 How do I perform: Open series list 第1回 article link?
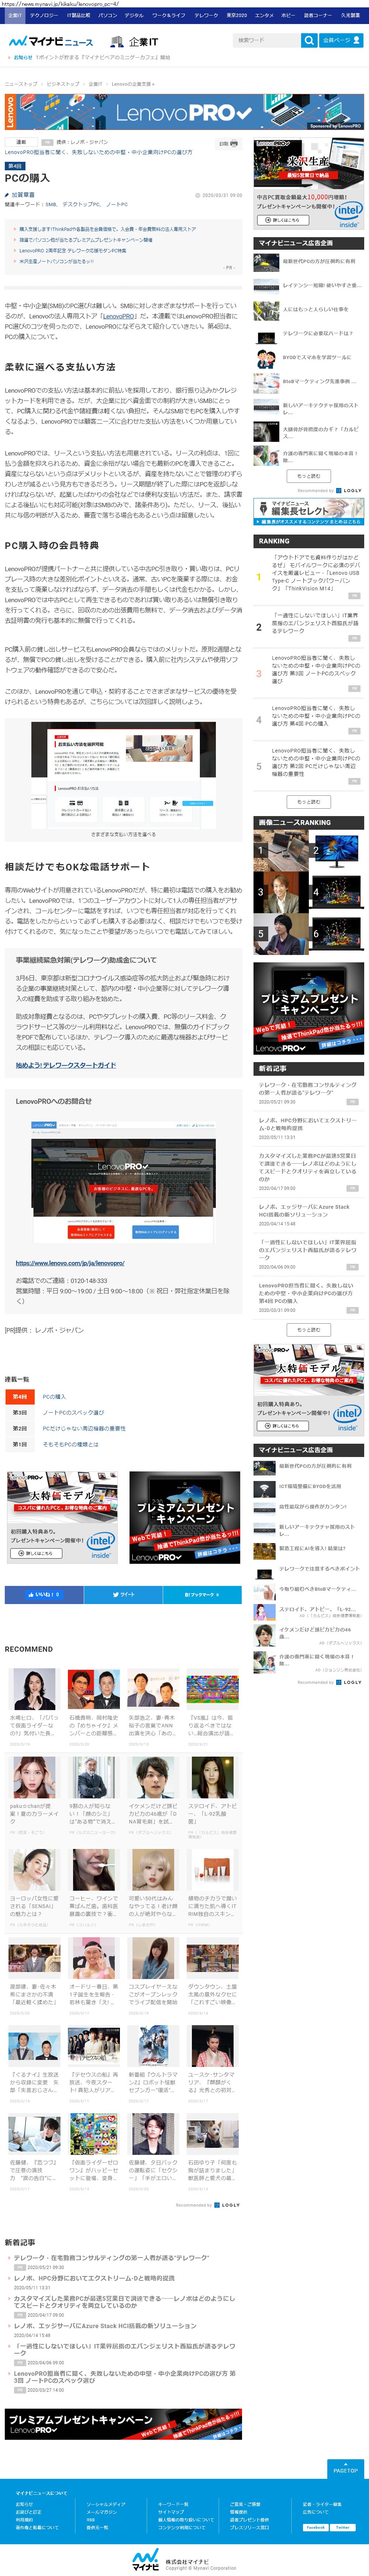[x=70, y=1444]
